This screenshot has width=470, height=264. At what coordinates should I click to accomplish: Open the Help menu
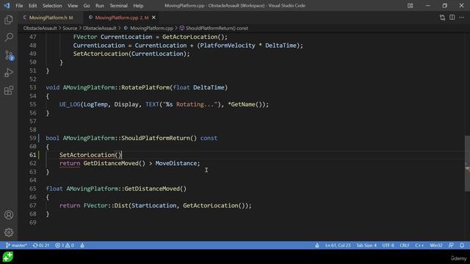[138, 6]
